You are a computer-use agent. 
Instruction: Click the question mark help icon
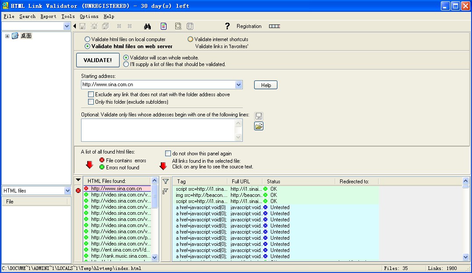(x=227, y=26)
